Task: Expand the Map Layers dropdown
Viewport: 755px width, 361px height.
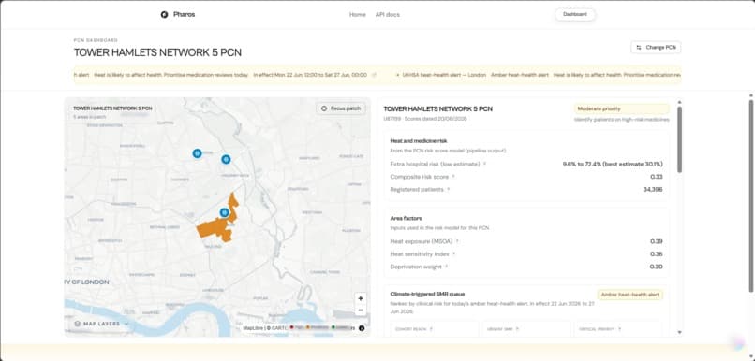Action: pos(101,324)
